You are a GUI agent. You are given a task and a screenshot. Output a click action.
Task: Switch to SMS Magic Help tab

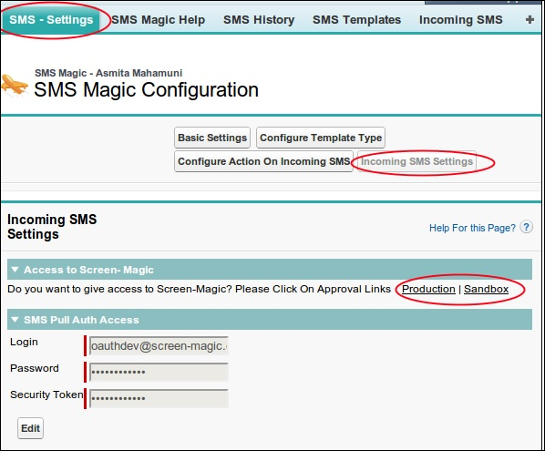[159, 20]
